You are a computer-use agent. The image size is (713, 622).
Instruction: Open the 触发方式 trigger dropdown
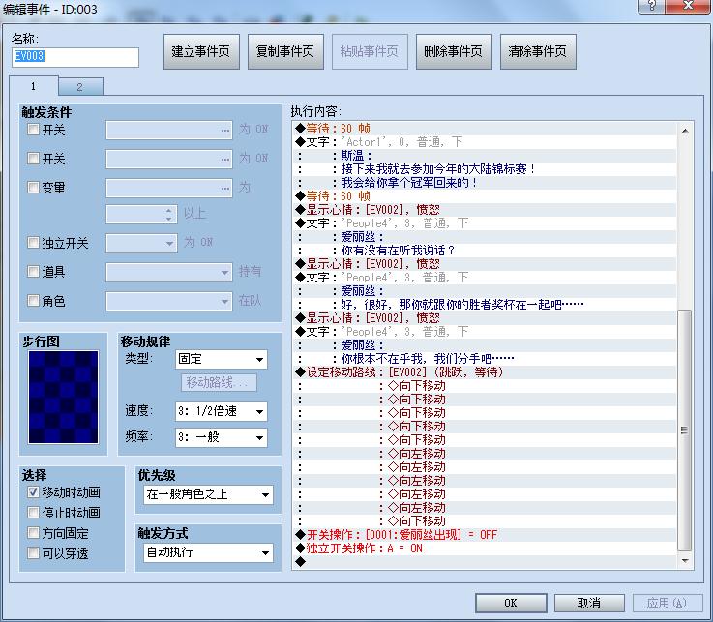pyautogui.click(x=209, y=552)
